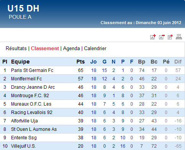Viewport: 185px width, 150px height.
Task: Select Villejuif U.S. in last place
Action: click(x=23, y=146)
